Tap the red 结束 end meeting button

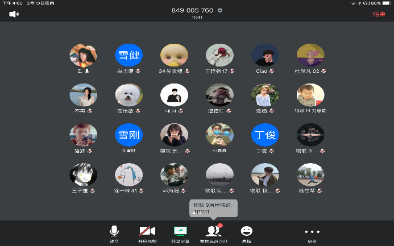click(379, 14)
